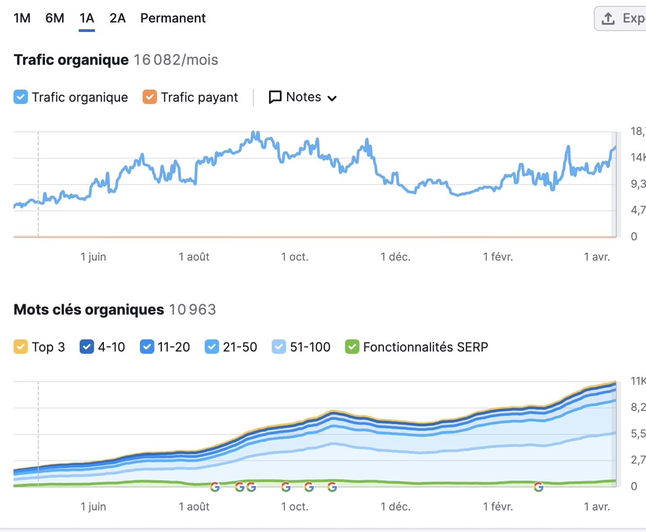The image size is (646, 532).
Task: Click the upload arrow icon on Export
Action: (x=608, y=18)
